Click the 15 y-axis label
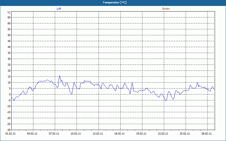The height and width of the screenshot is (141, 226). tap(9, 76)
